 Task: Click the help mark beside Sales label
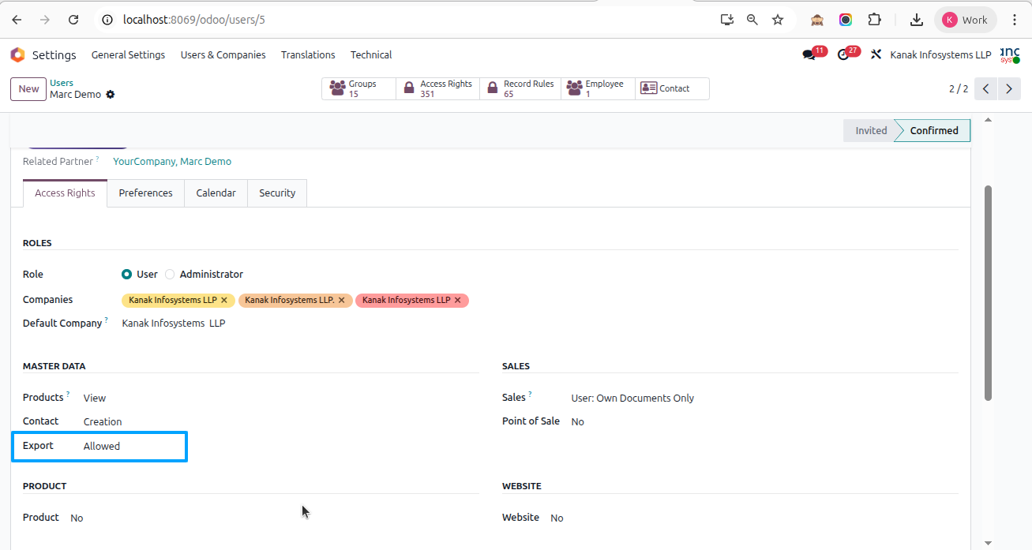click(530, 395)
